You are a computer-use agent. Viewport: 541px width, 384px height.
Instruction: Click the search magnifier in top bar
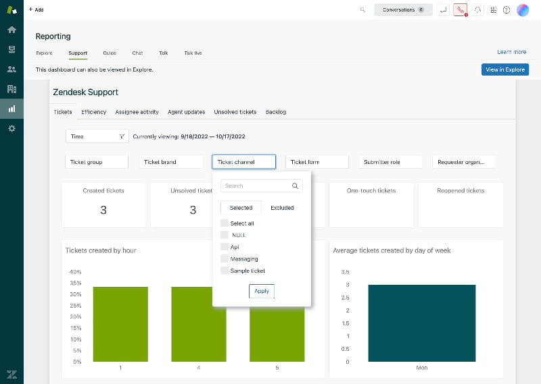point(363,10)
